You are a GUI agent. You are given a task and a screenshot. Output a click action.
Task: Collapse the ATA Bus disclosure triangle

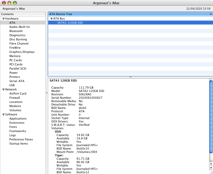tap(51, 19)
